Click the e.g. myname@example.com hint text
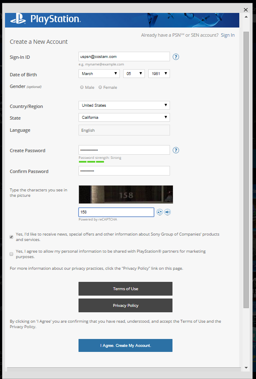The height and width of the screenshot is (379, 256). point(101,64)
